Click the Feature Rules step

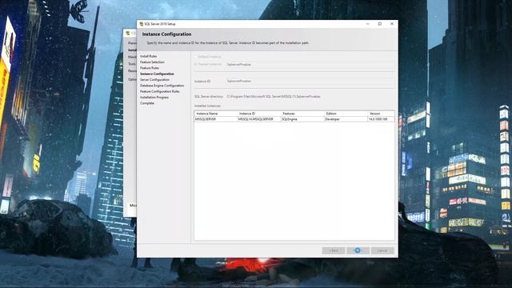(x=150, y=68)
